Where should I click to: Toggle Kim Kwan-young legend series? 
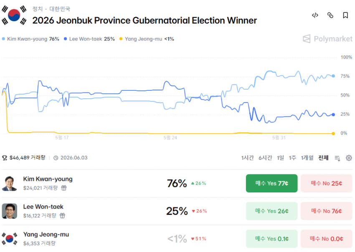[30, 39]
